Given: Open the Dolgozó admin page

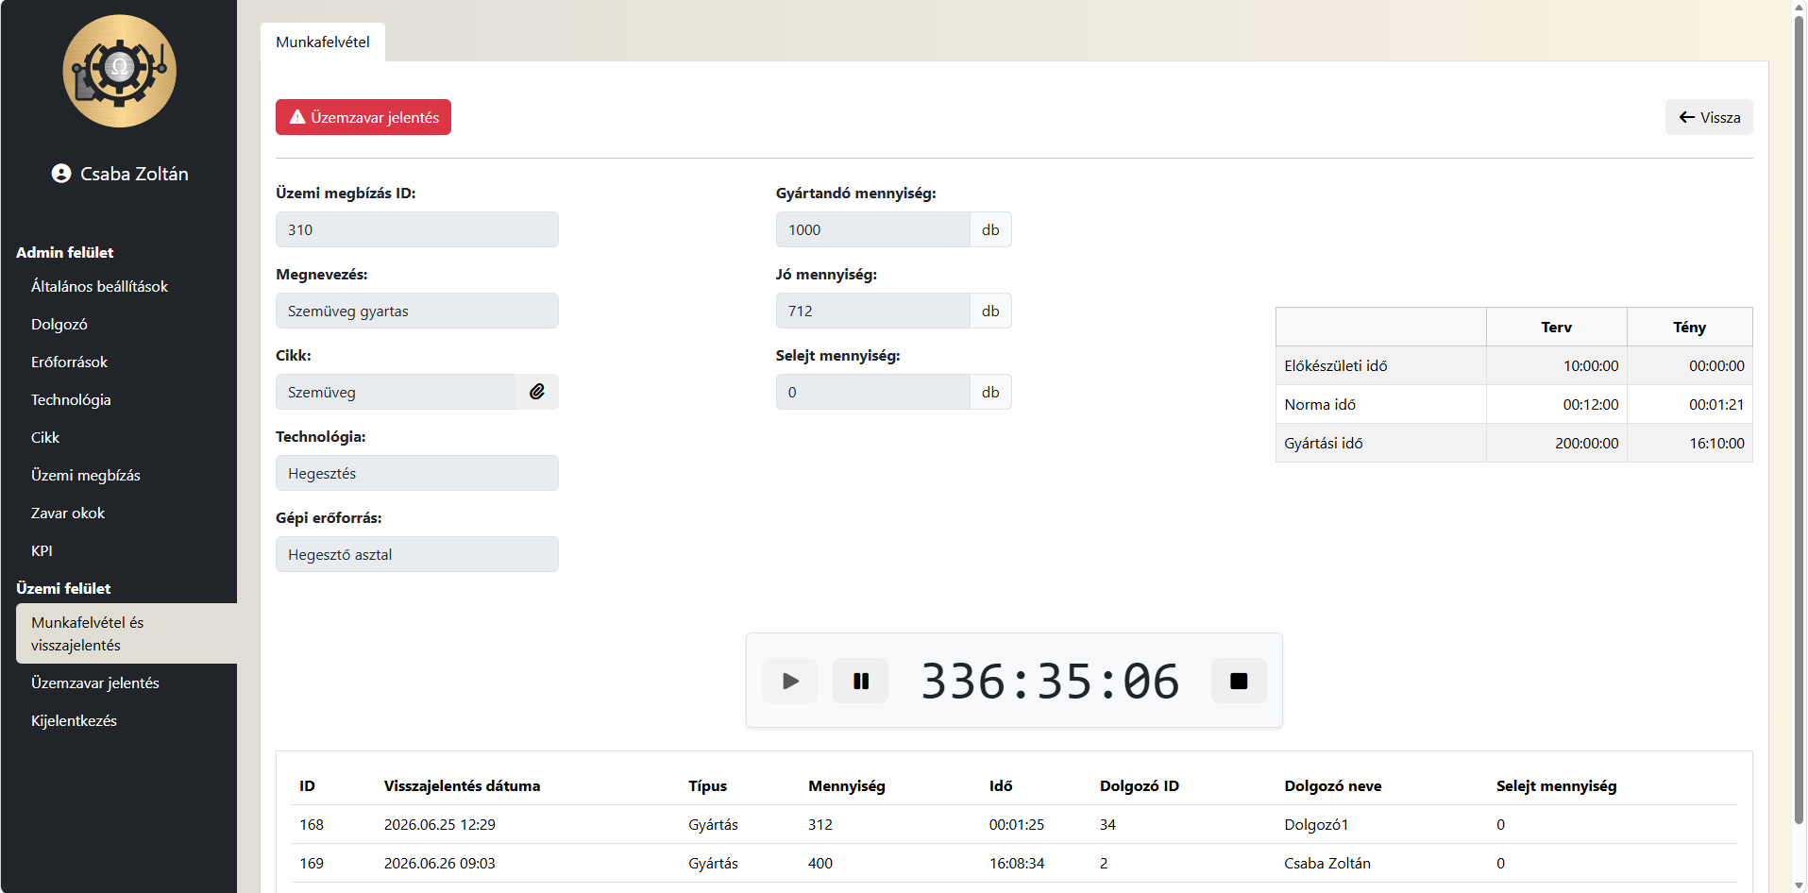Looking at the screenshot, I should 59,324.
